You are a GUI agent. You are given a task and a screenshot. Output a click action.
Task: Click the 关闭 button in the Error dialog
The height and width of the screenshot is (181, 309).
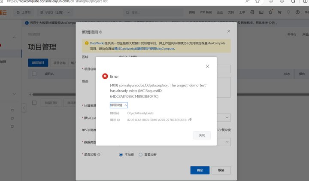(x=202, y=135)
